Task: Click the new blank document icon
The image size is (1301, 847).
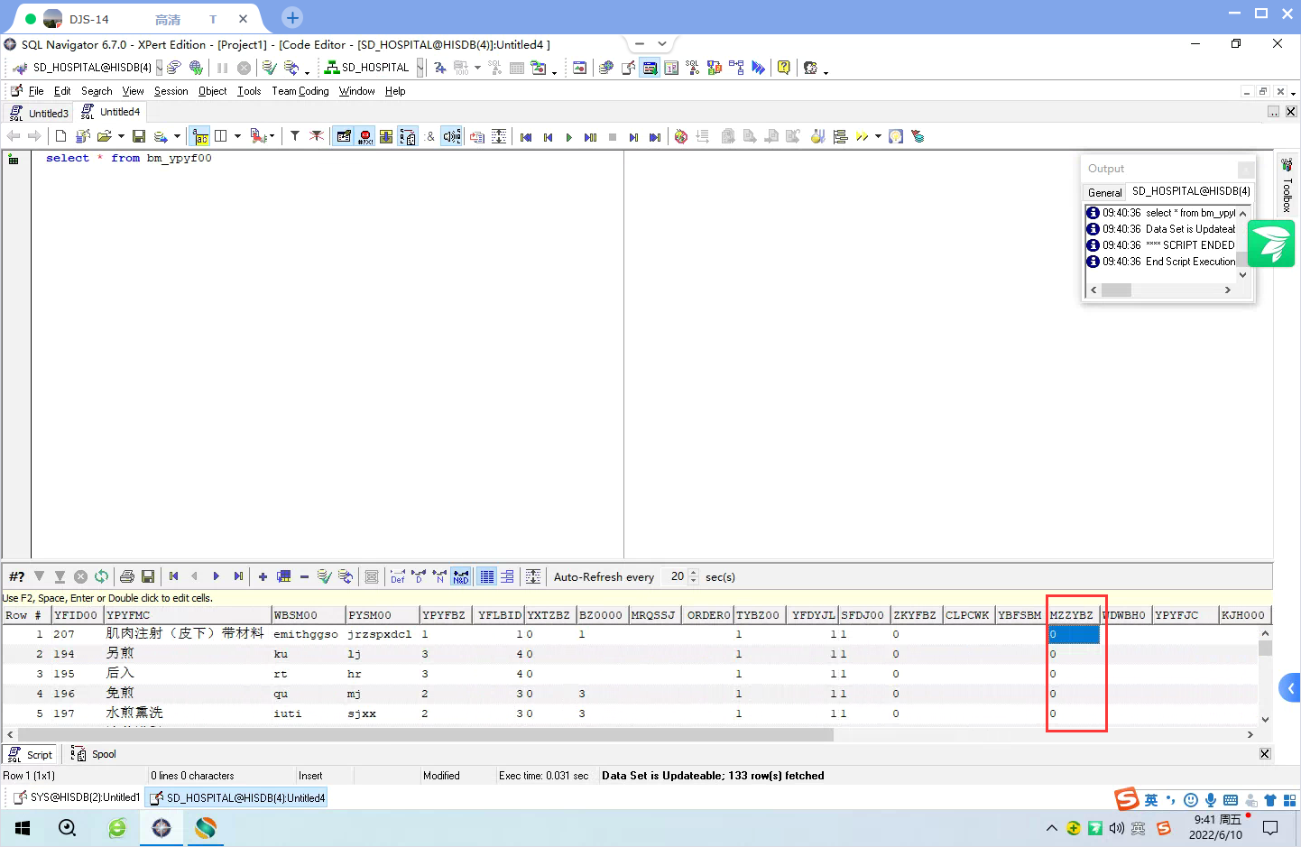Action: click(x=60, y=136)
